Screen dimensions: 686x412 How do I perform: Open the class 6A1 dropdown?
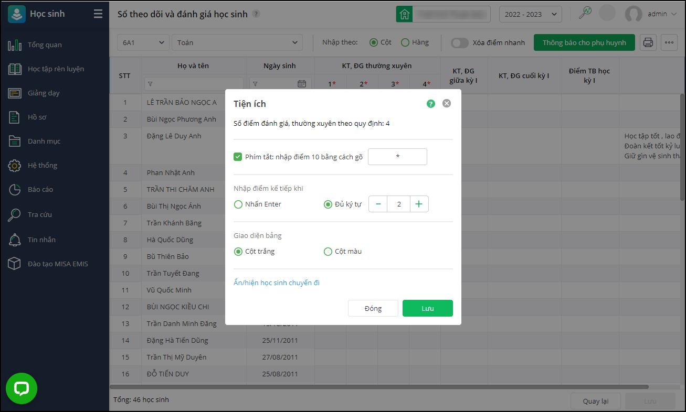tap(143, 42)
